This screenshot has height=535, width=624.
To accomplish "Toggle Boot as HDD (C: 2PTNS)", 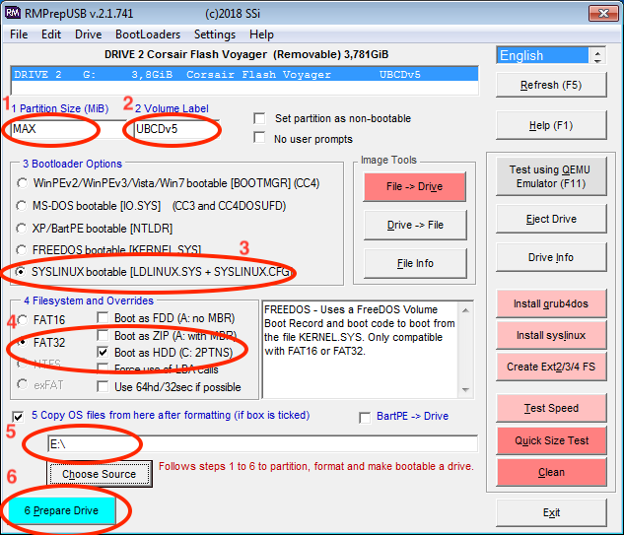I will (104, 352).
